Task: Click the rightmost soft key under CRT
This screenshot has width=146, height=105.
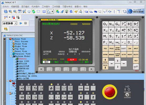Action: point(91,69)
